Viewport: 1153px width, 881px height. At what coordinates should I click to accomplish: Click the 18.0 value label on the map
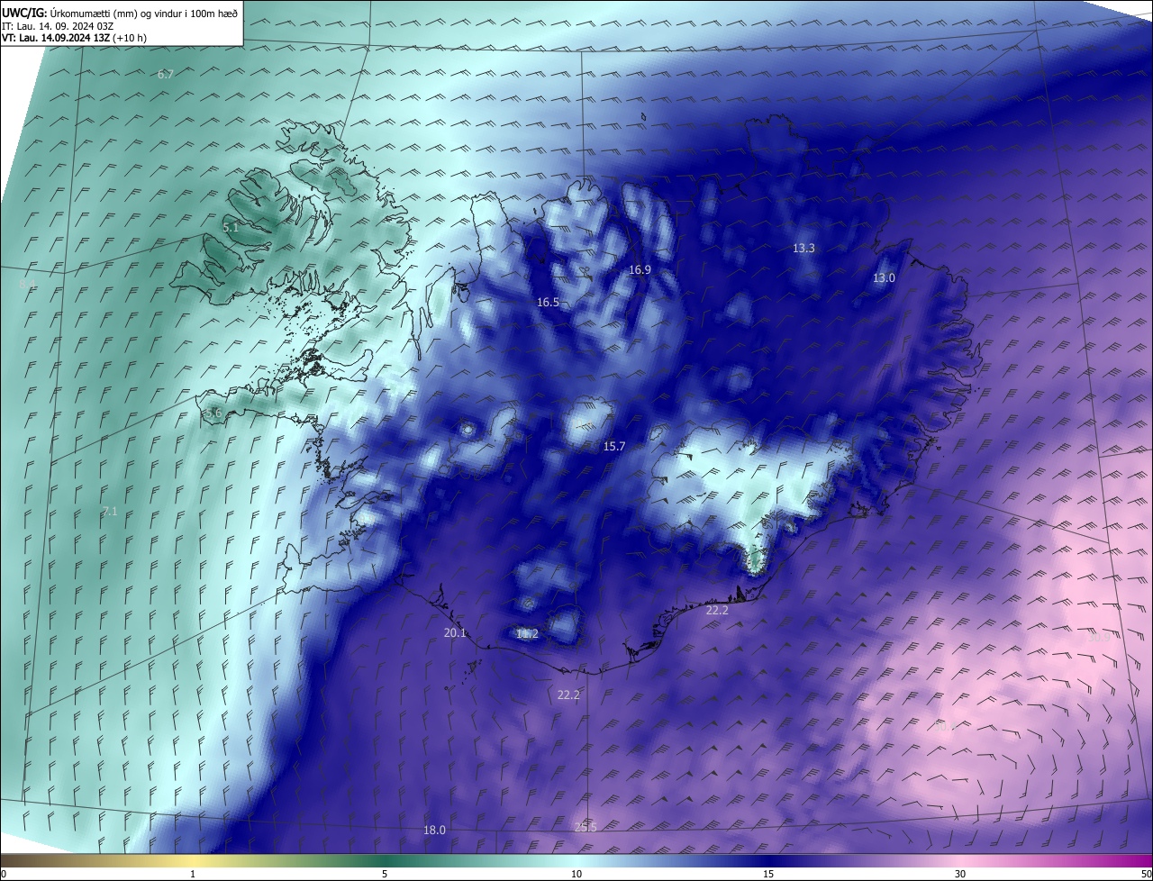434,830
